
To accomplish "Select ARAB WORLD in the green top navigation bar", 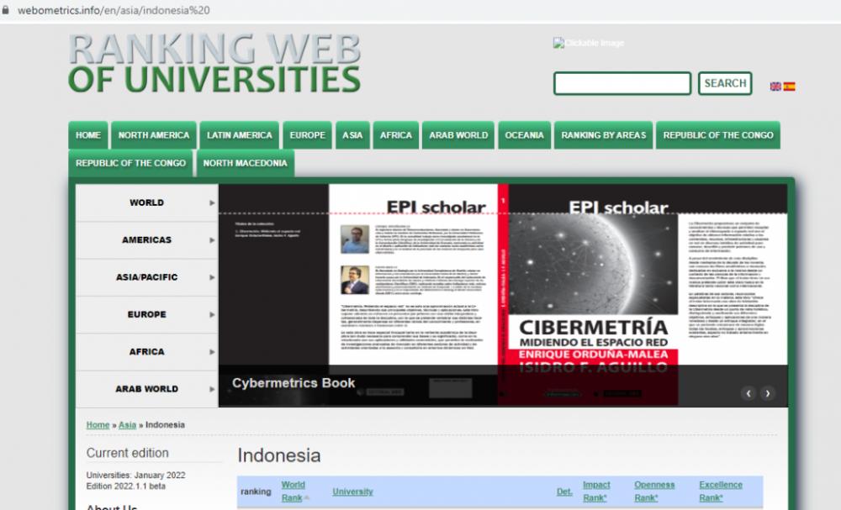I will (x=458, y=135).
